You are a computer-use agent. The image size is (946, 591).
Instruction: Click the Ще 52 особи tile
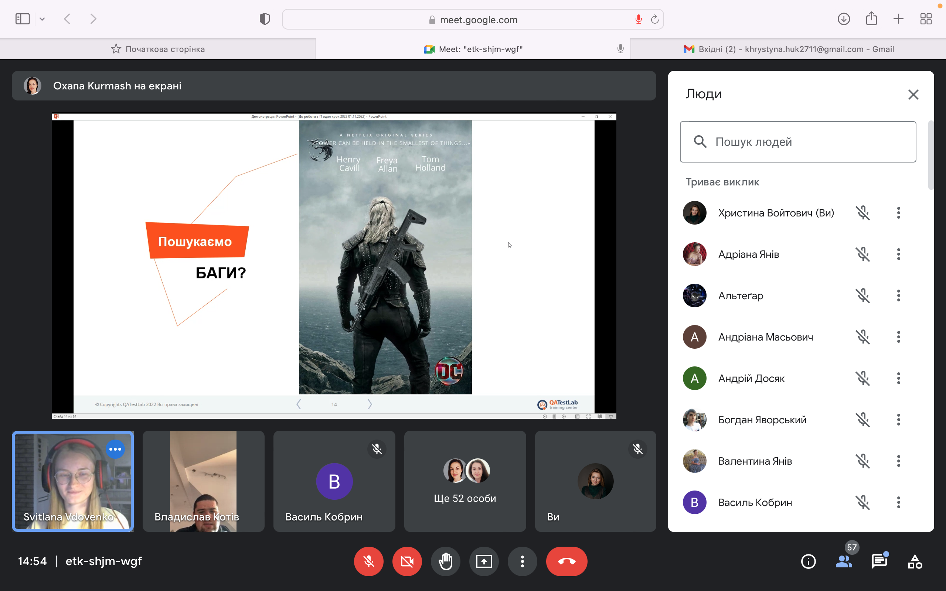coord(465,481)
